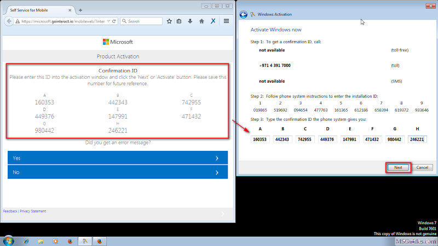Viewport: 438px width, 246px height.
Task: Click webpage confirmation value 246221
Action: pyautogui.click(x=118, y=131)
